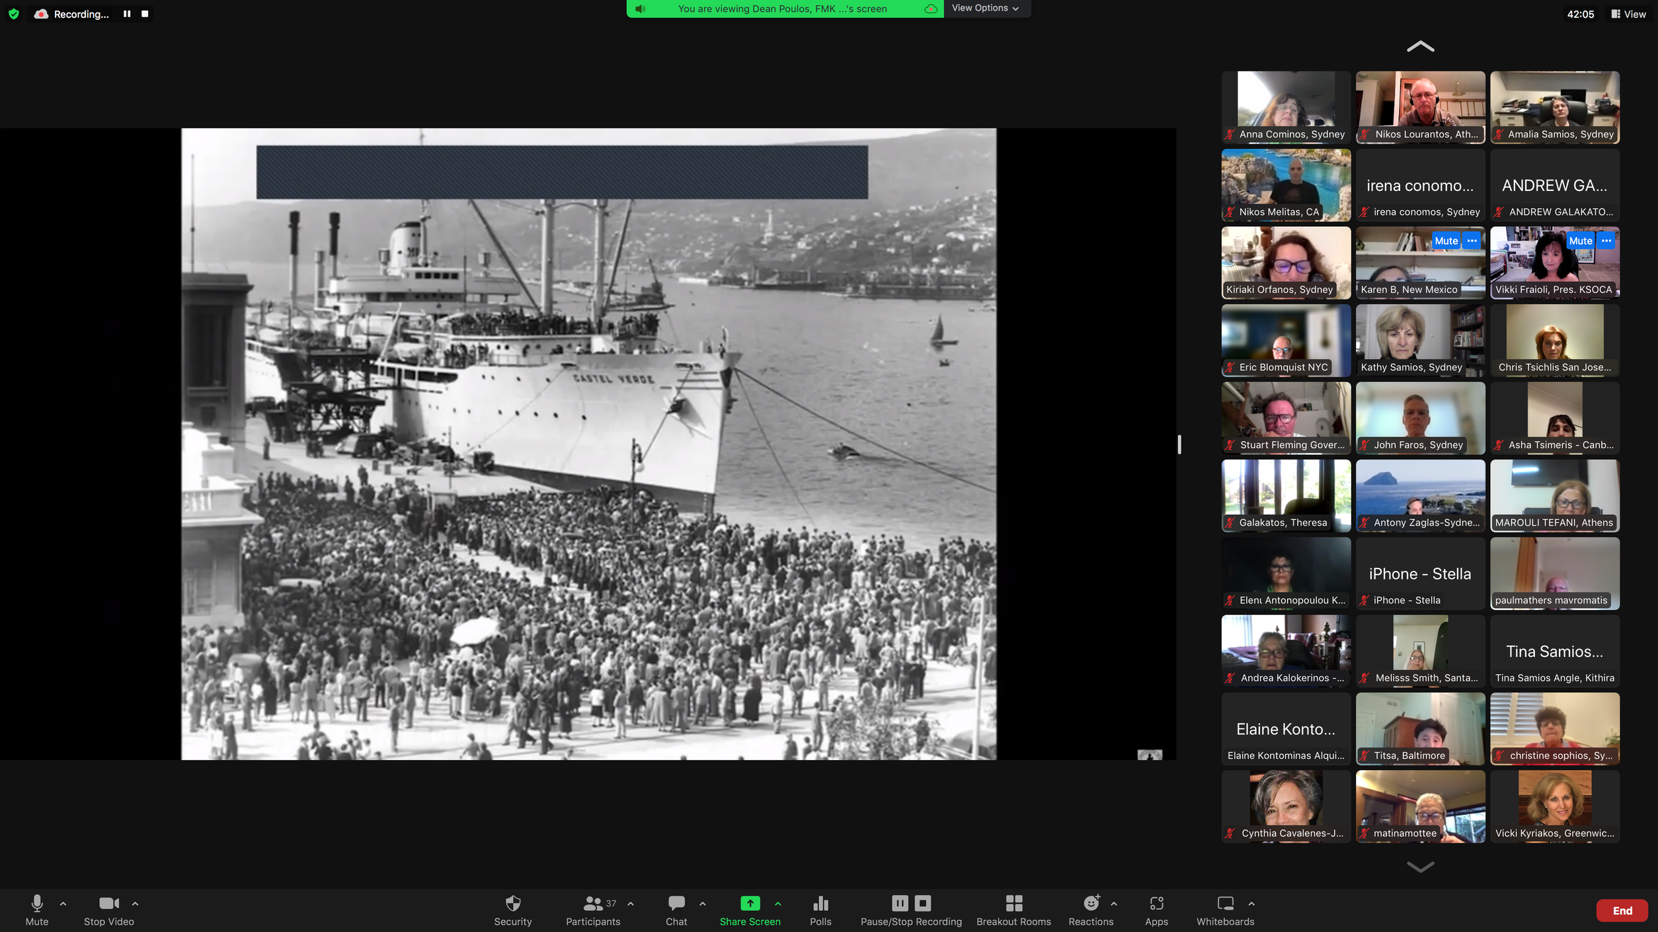The width and height of the screenshot is (1658, 932).
Task: Mute Karen B, New Mexico
Action: point(1445,241)
